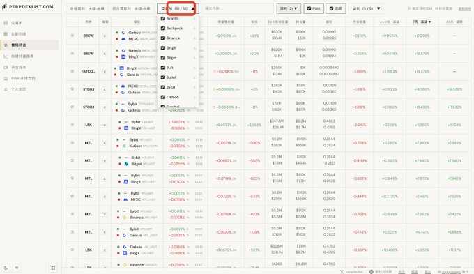Sort by the 年化 column header
The image size is (474, 274).
tap(254, 22)
